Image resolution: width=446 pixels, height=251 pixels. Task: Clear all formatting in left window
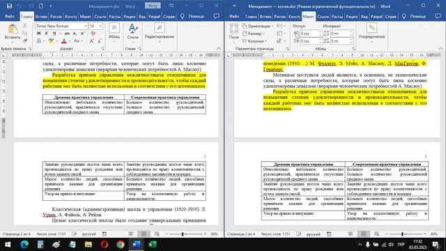[93, 33]
